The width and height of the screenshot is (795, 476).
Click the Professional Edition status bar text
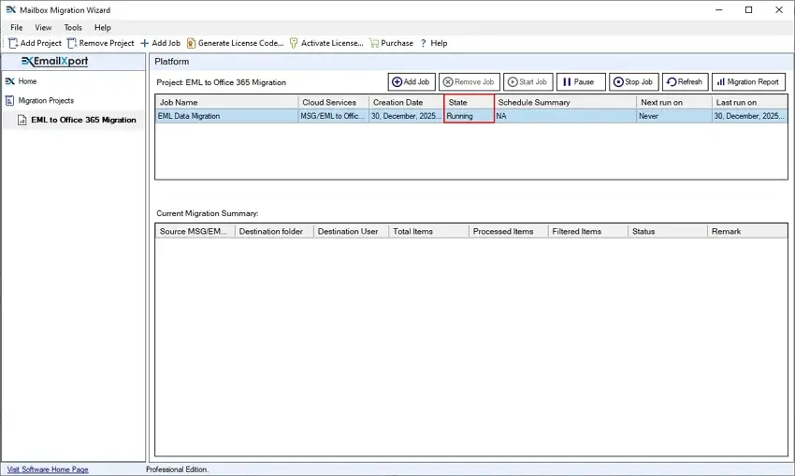tap(177, 469)
